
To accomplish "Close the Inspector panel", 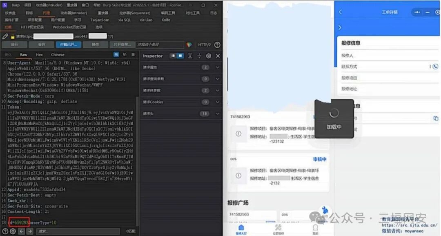I will (x=218, y=56).
